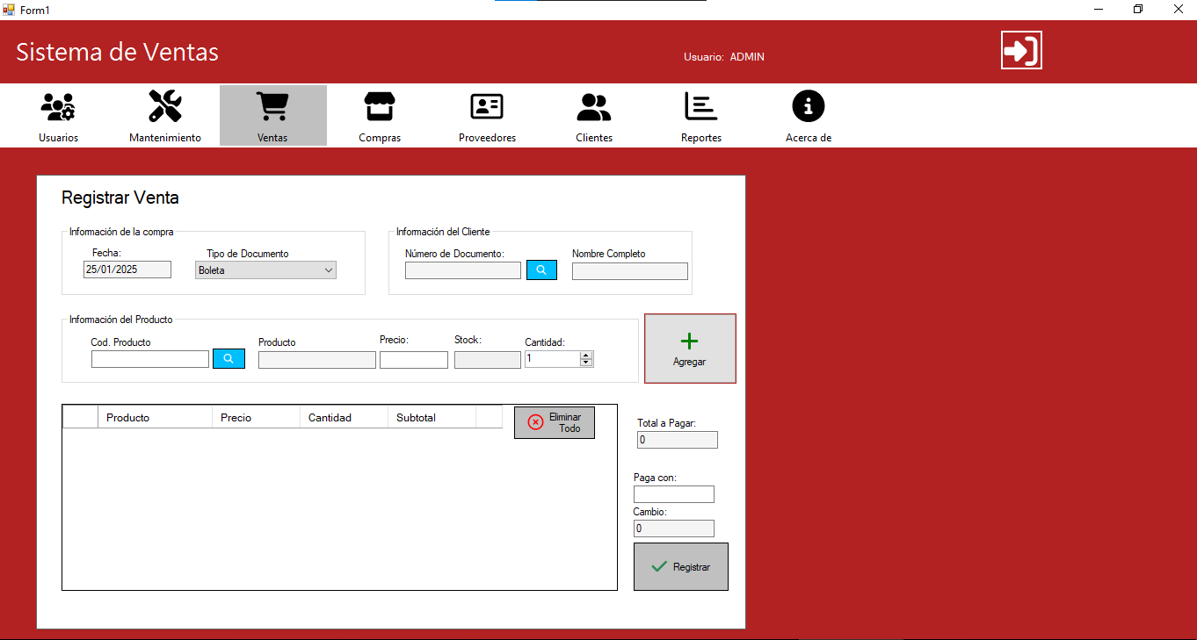Increase Cantidad with up arrow
The width and height of the screenshot is (1197, 640).
tap(587, 355)
